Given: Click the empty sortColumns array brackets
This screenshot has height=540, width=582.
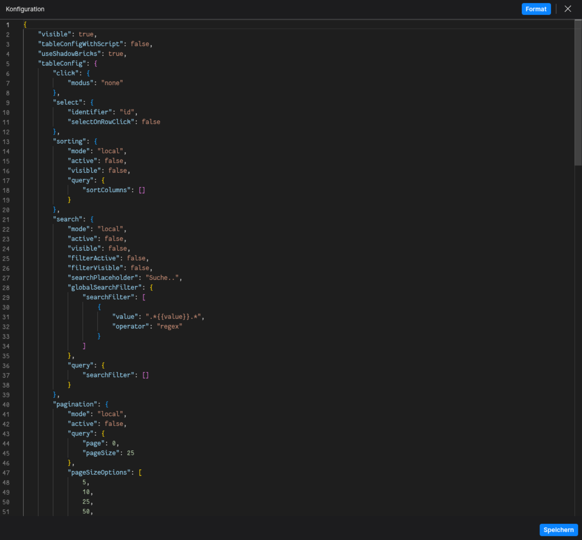Looking at the screenshot, I should pyautogui.click(x=142, y=190).
